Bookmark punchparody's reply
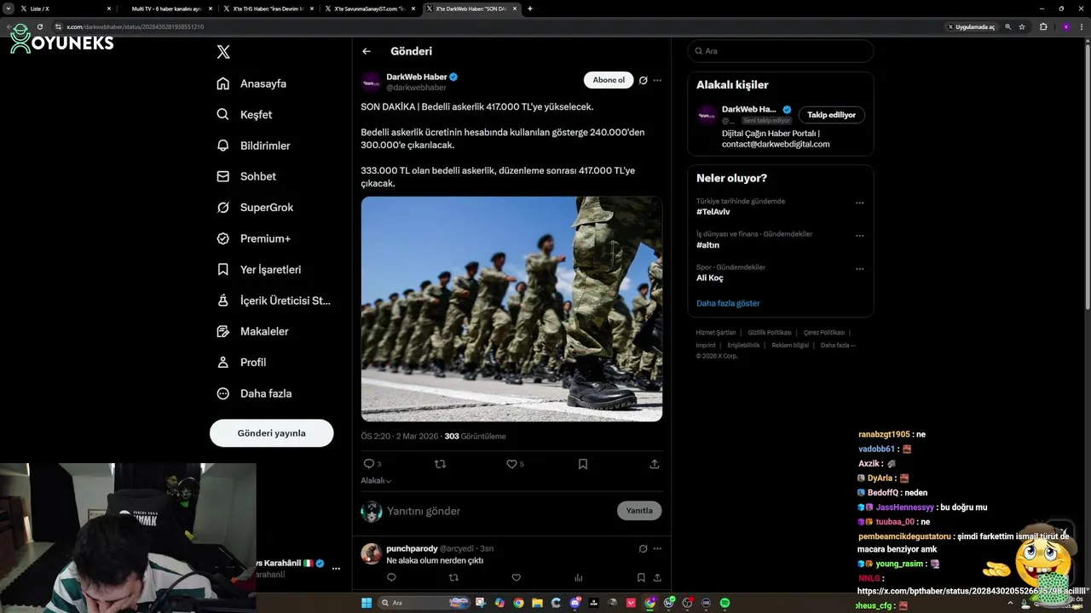This screenshot has width=1091, height=613. [x=641, y=577]
